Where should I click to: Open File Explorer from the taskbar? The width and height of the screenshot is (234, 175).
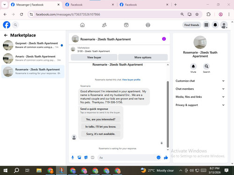tap(39, 170)
